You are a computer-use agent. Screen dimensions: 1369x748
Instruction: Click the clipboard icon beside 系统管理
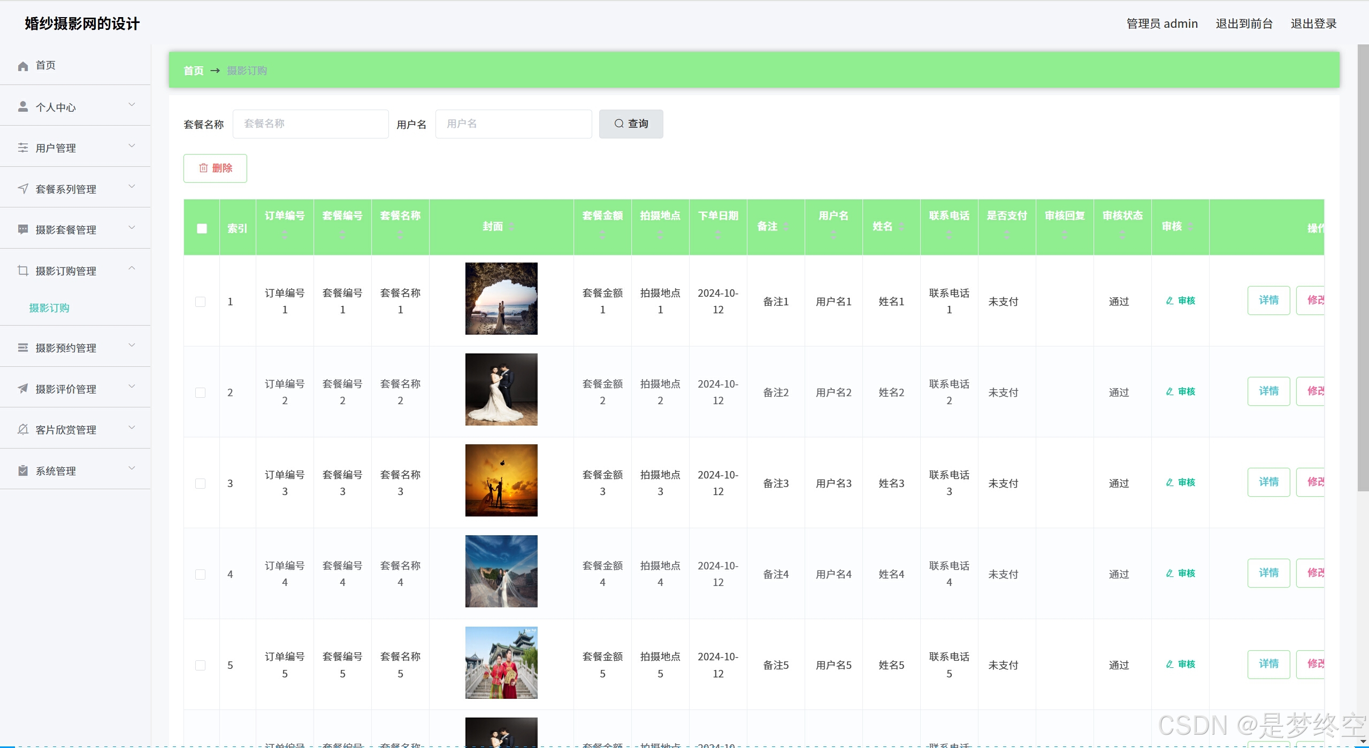click(22, 471)
